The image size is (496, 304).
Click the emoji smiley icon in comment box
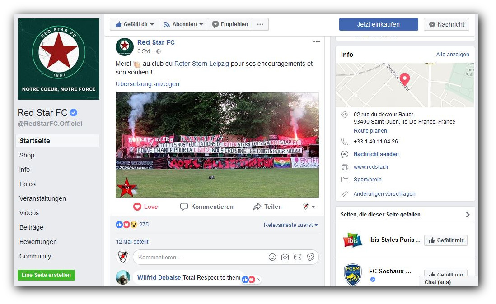272,257
